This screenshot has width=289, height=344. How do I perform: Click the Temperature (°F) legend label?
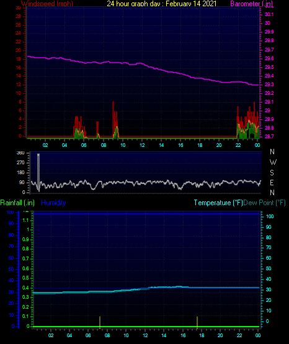[x=218, y=203]
